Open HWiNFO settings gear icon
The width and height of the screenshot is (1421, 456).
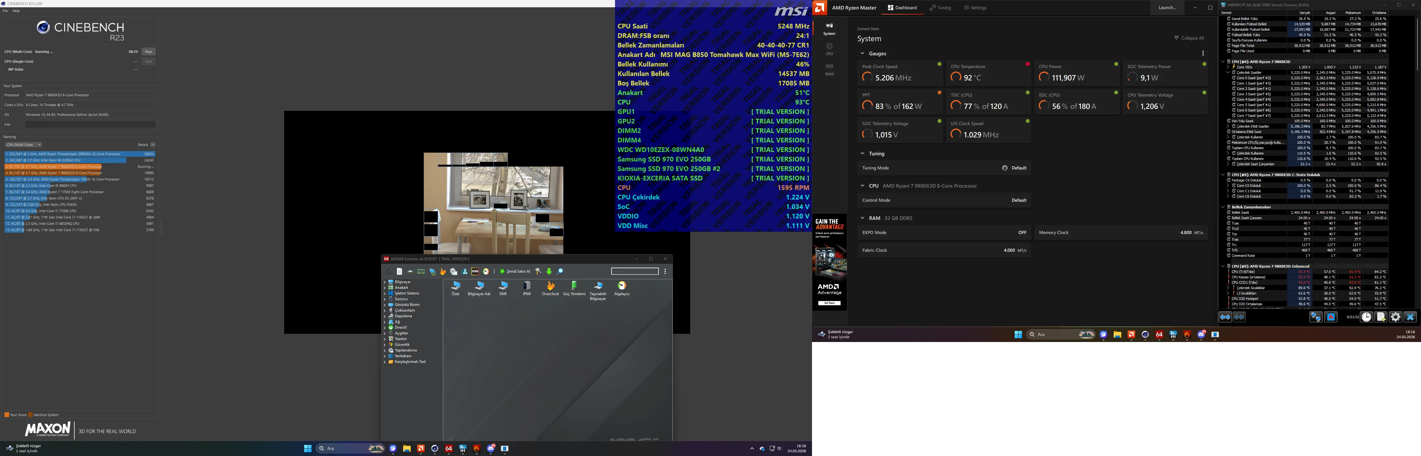click(x=1396, y=317)
